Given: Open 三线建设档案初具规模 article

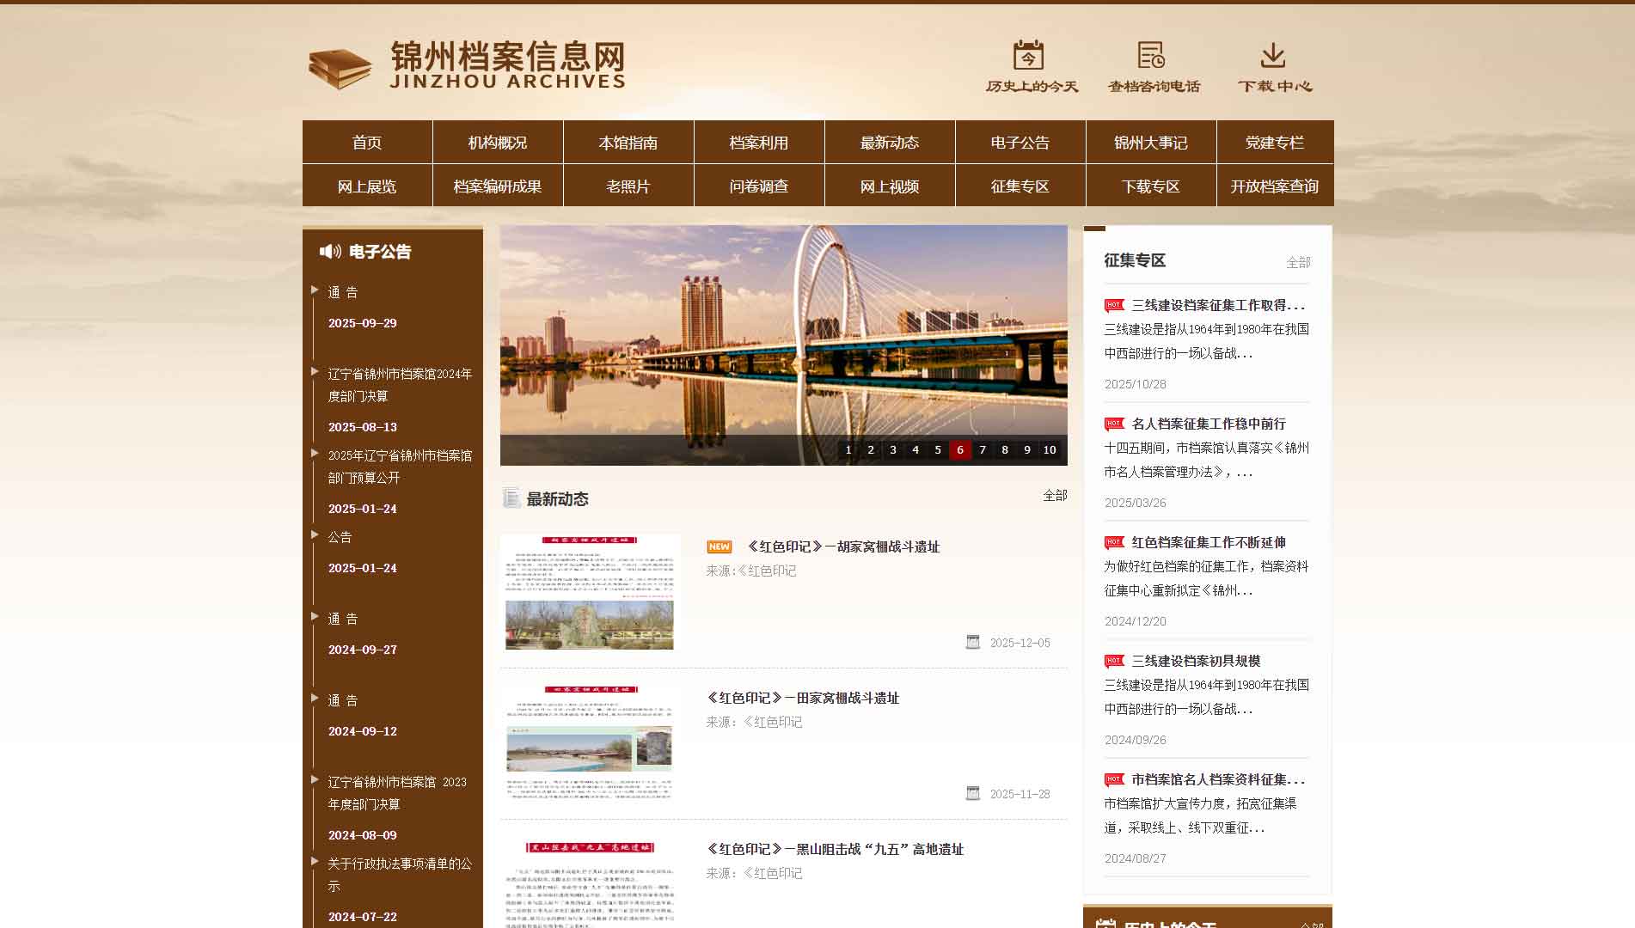Looking at the screenshot, I should (1196, 661).
